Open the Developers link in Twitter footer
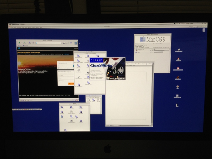The image size is (212, 159). (53, 95)
